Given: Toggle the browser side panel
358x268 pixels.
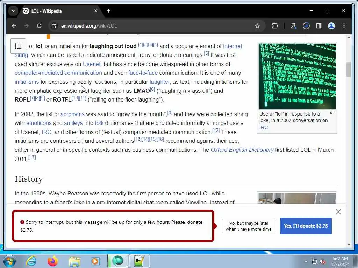Looking at the screenshot, I should tap(319, 26).
